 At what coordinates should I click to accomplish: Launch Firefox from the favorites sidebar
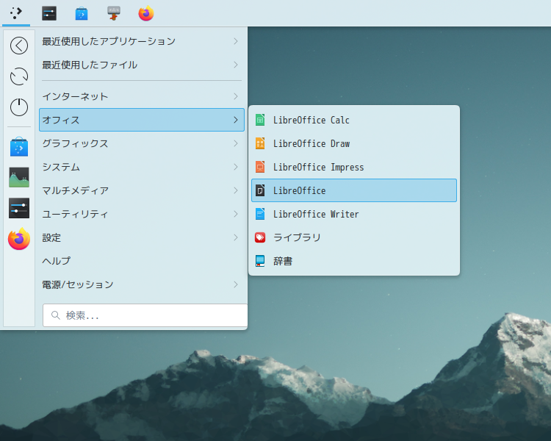tap(19, 239)
